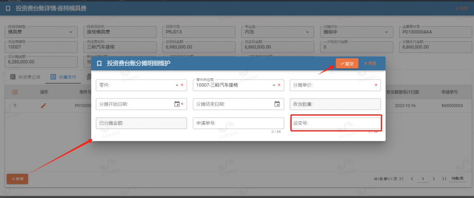474x198 pixels.
Task: Open the 分摊状态 dropdown showing 摊销中
Action: 357,32
